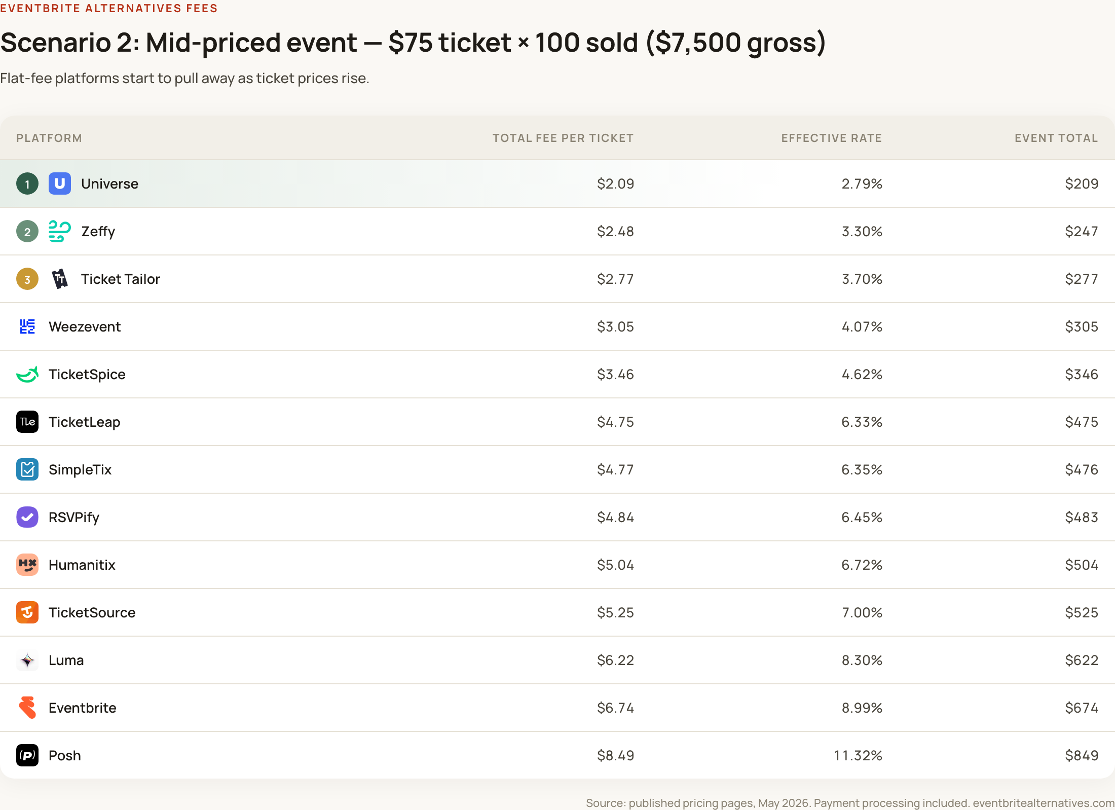The image size is (1115, 810).
Task: Click RSVPify's 6.45% effective rate
Action: pyautogui.click(x=862, y=517)
